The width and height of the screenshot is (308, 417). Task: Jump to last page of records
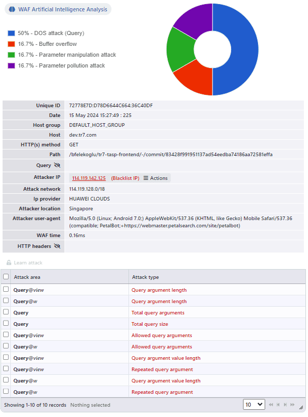point(293,405)
